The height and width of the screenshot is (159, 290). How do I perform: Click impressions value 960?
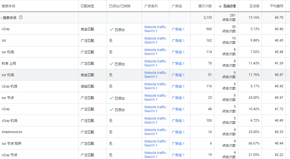pyautogui.click(x=209, y=29)
